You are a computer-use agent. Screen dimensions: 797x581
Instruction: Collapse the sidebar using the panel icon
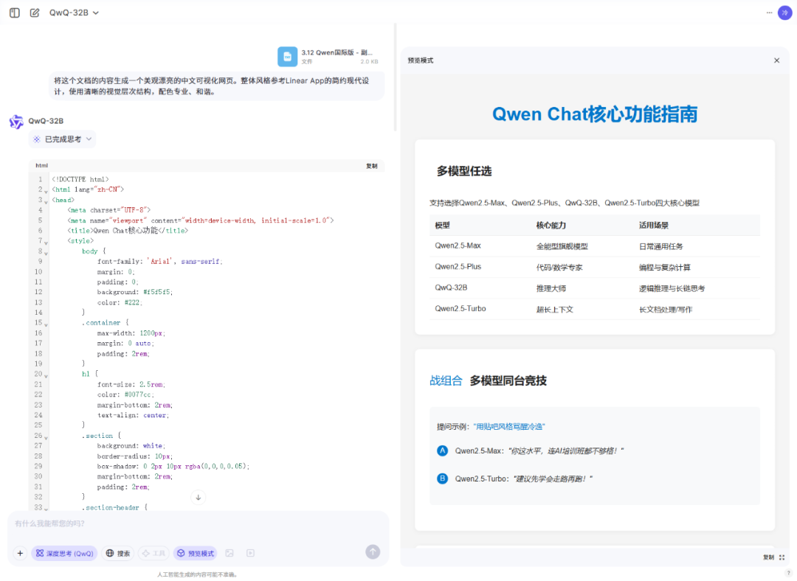pos(14,13)
